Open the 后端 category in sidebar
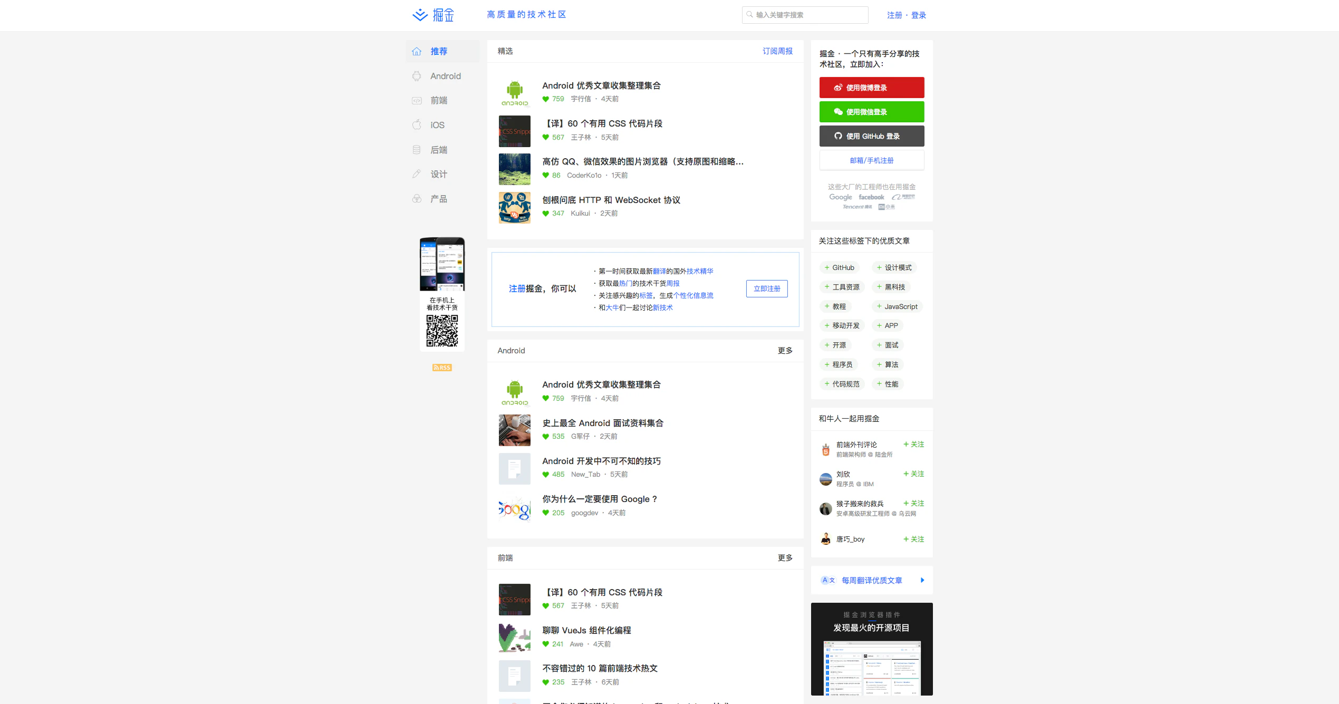 coord(439,150)
